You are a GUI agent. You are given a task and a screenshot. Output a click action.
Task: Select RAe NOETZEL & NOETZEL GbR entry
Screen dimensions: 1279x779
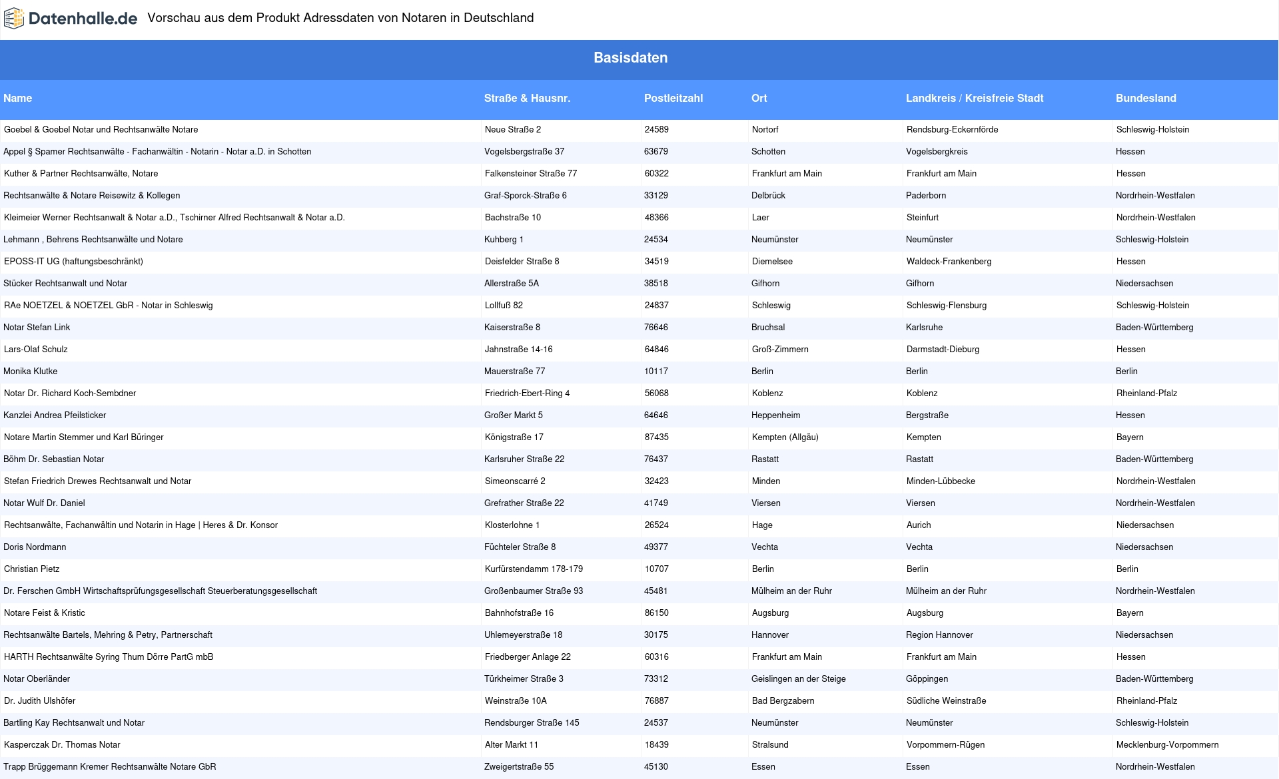coord(109,306)
